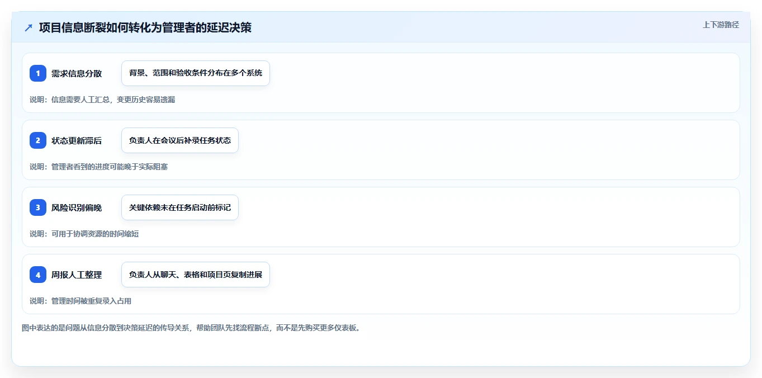
Task: Click the chip 负责人从聊天、表格和项目页复制进展
Action: tap(196, 275)
